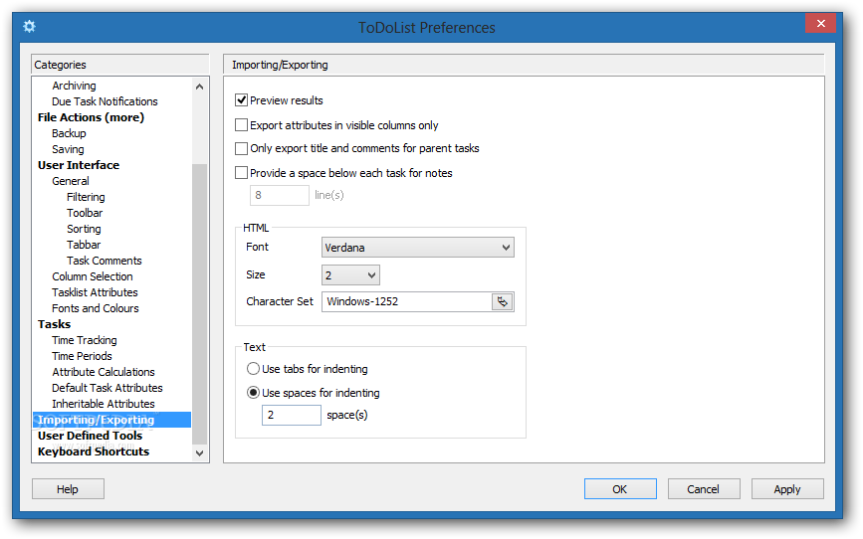
Task: Select the Tasks category heading
Action: pos(54,324)
